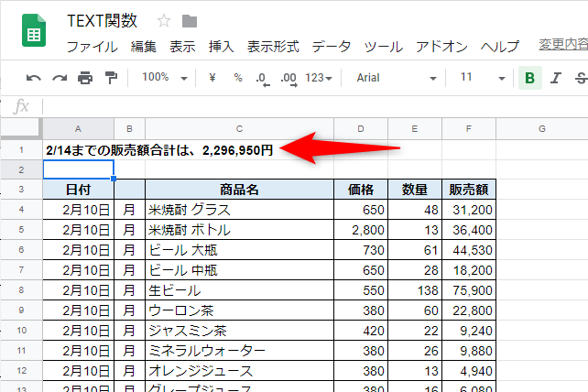The width and height of the screenshot is (588, 392).
Task: Select the ウーロン茶 cell
Action: (239, 310)
